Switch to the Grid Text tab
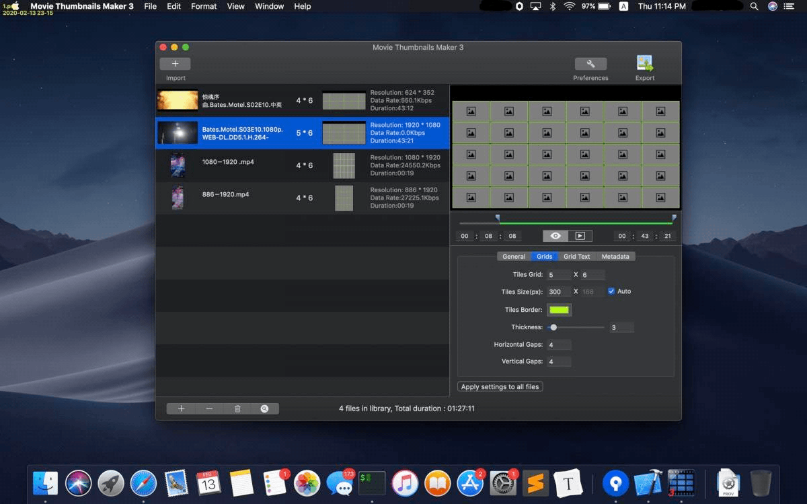Screen dimensions: 807x504 pos(576,257)
